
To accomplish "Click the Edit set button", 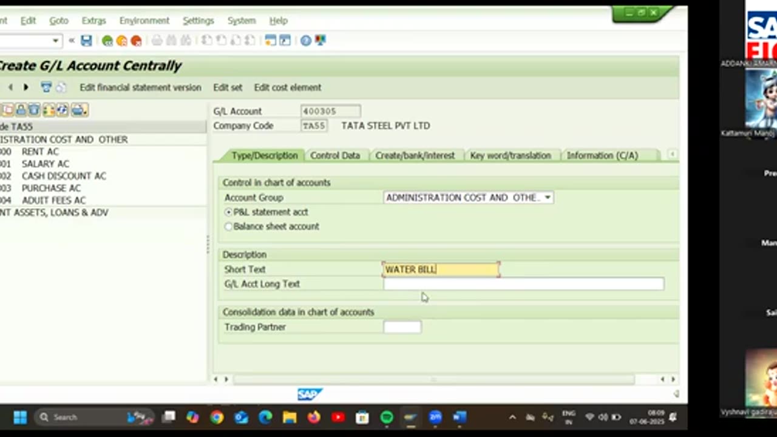I will click(x=228, y=87).
